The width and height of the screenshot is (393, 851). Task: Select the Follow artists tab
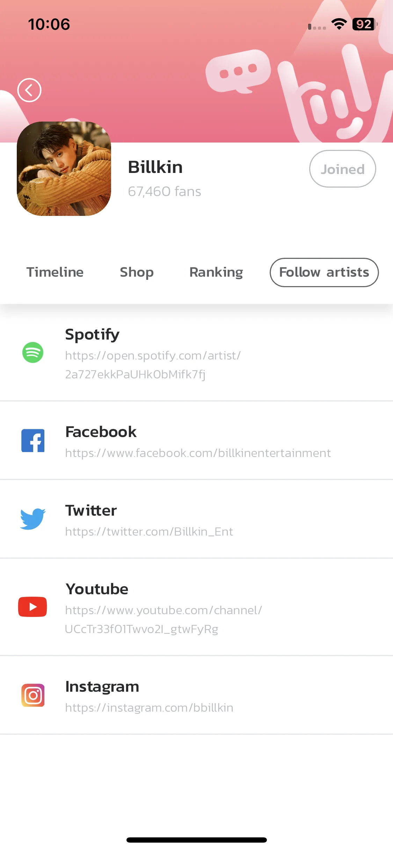(x=324, y=272)
